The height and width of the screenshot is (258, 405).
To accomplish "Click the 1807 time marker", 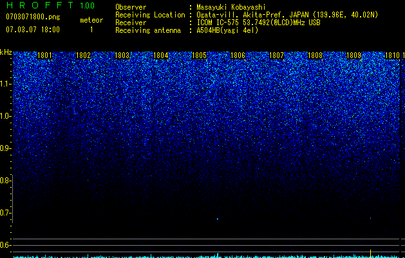I will 276,55.
